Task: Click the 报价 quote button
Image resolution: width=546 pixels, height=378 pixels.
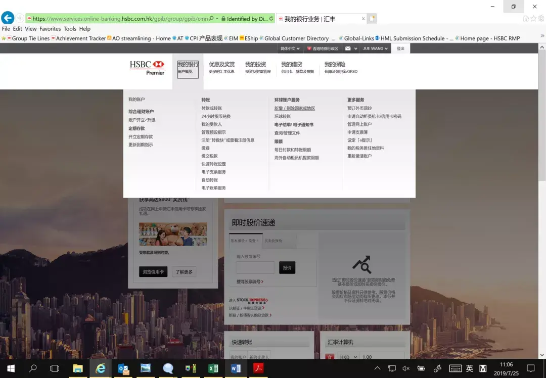Action: [x=287, y=267]
